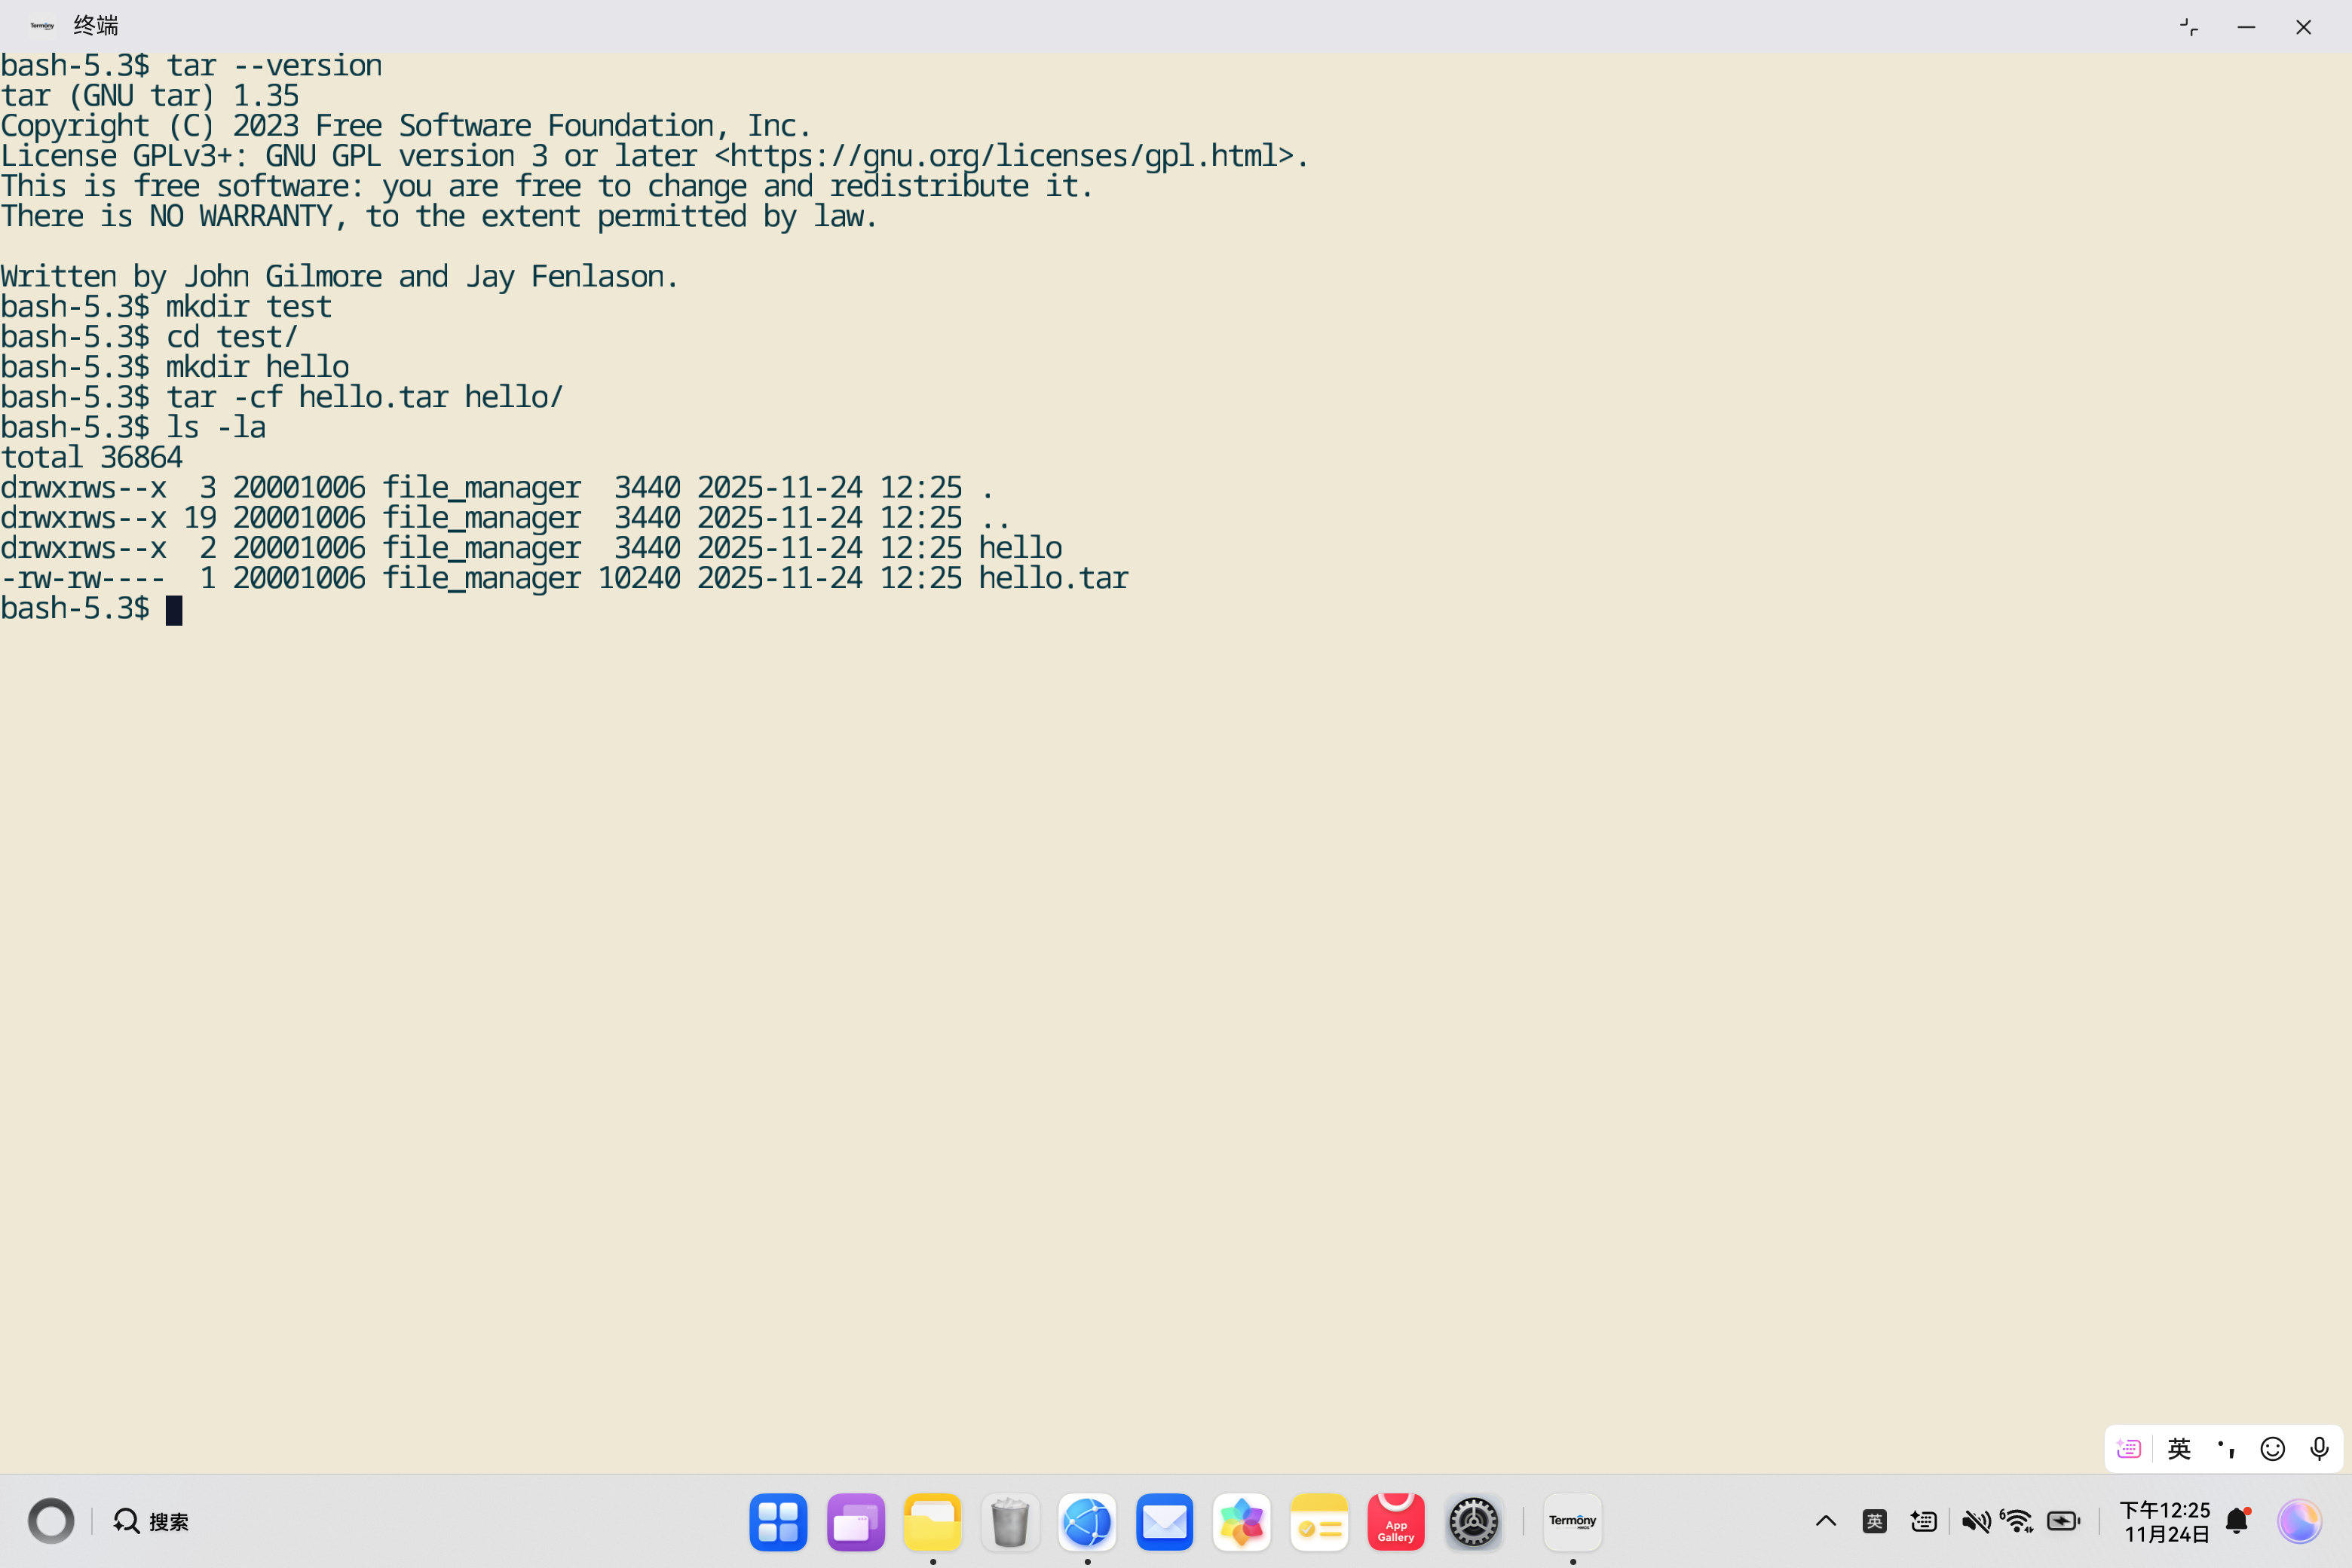
Task: Open the trash bin in dock
Action: (1010, 1521)
